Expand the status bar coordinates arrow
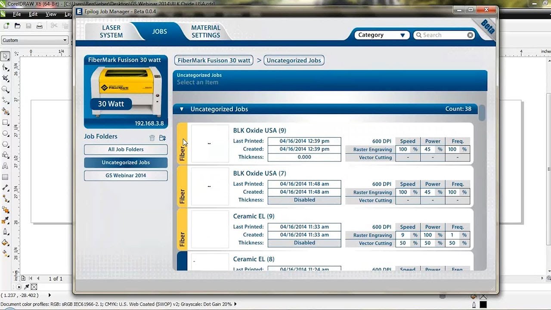This screenshot has height=310, width=551. pyautogui.click(x=50, y=295)
